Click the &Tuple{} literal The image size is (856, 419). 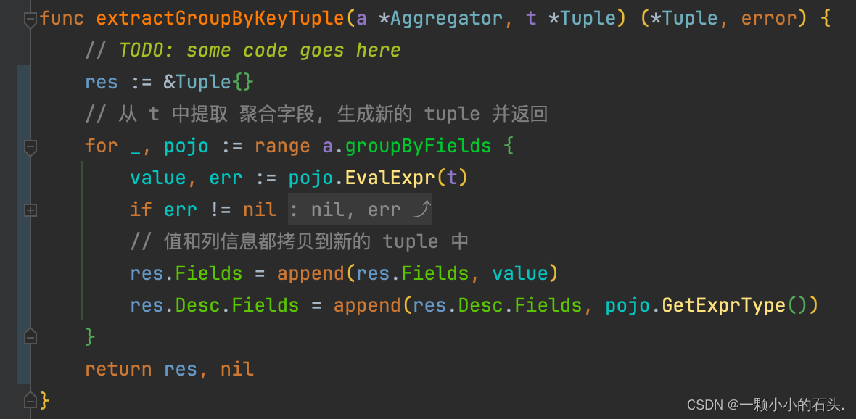coord(209,83)
